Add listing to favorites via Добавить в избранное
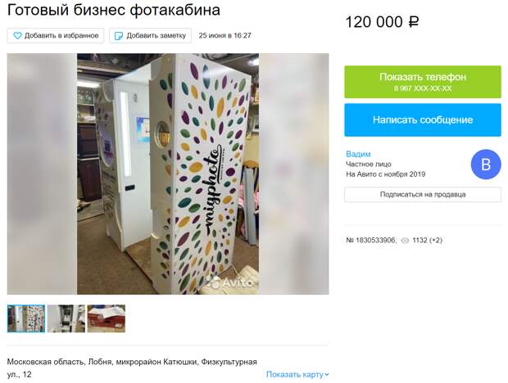Viewport: 508px width, 383px height. [x=56, y=35]
